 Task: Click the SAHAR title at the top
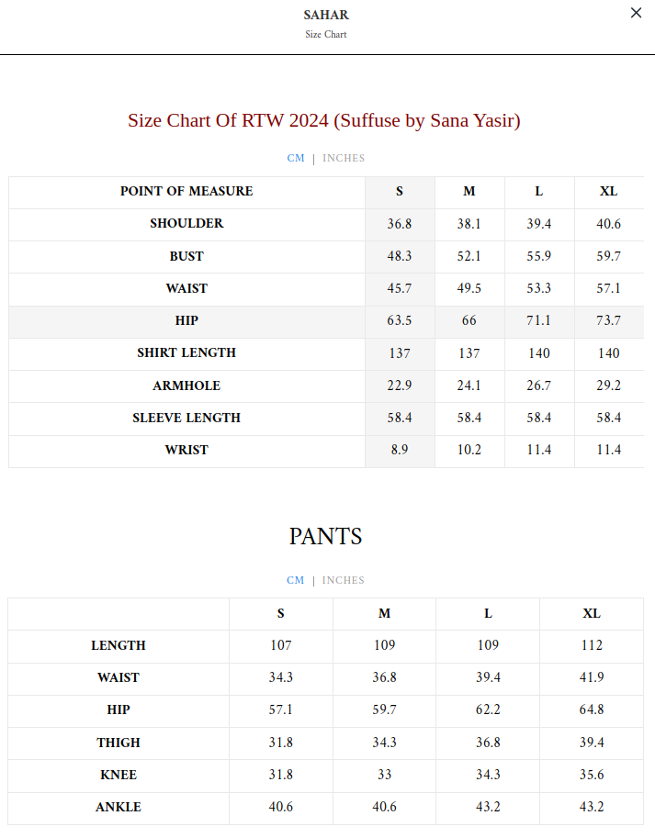[326, 15]
